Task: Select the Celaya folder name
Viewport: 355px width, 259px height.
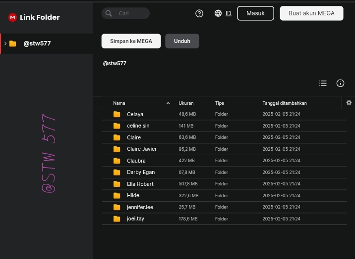Action: (x=135, y=114)
